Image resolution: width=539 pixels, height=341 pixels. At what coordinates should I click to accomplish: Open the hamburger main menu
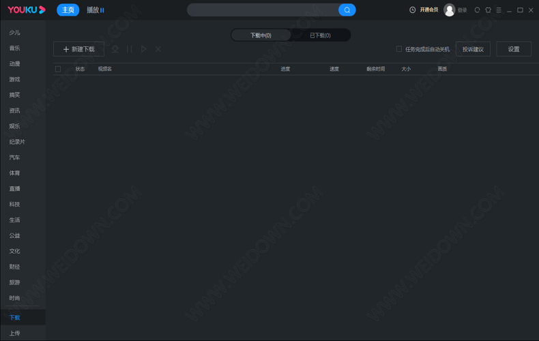[x=499, y=10]
